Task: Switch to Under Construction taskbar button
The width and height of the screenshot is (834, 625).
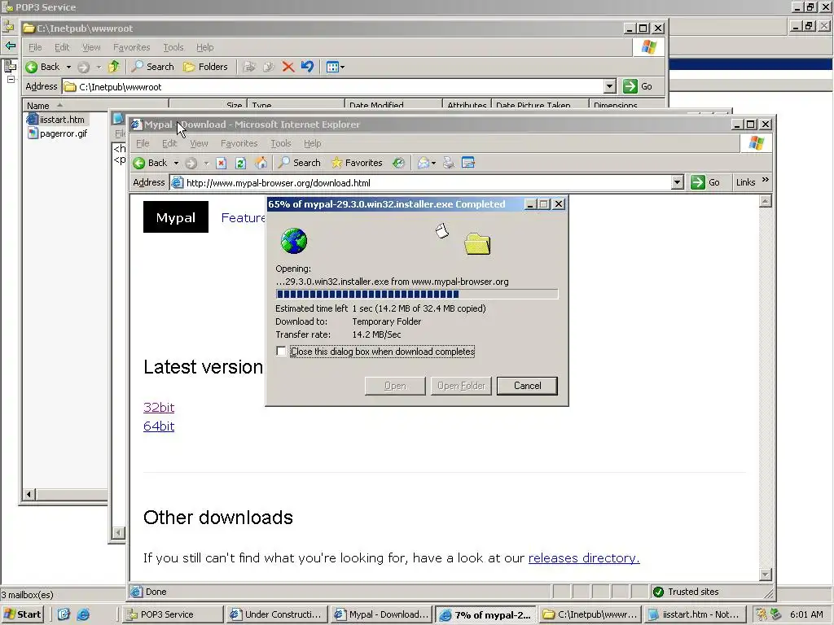Action: (276, 614)
